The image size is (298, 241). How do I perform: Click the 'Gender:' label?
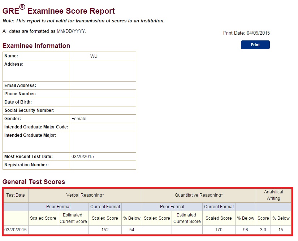coord(13,119)
